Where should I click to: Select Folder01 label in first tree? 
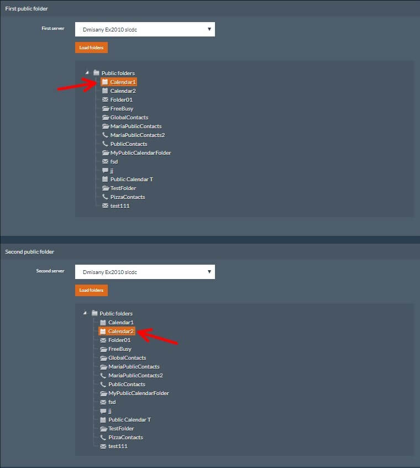[x=121, y=99]
